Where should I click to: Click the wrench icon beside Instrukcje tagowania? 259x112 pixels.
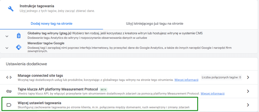point(11,9)
